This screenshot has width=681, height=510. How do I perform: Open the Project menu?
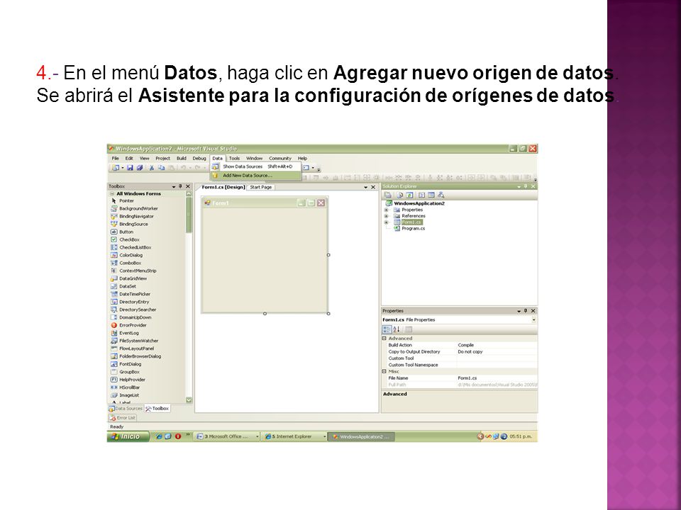(163, 158)
